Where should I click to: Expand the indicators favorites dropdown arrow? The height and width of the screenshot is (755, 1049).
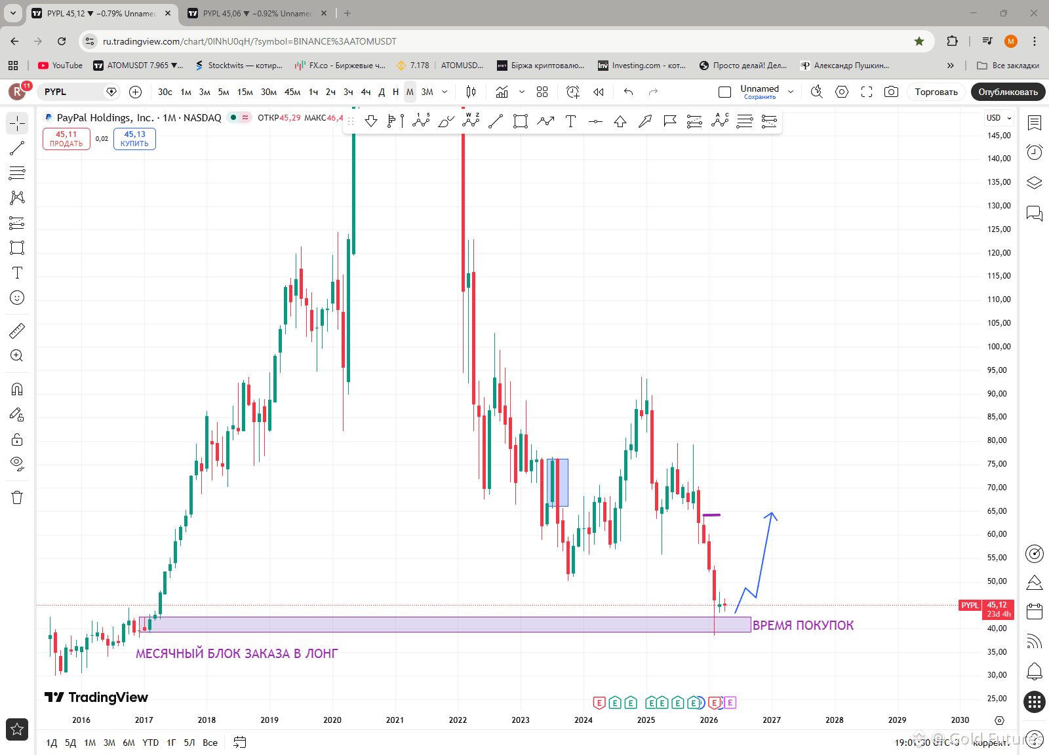tap(522, 92)
